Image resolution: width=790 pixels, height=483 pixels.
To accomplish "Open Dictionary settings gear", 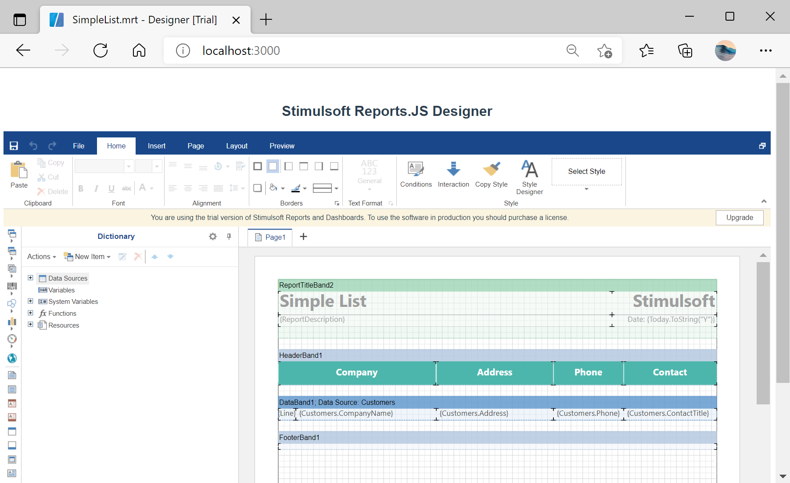I will click(213, 236).
